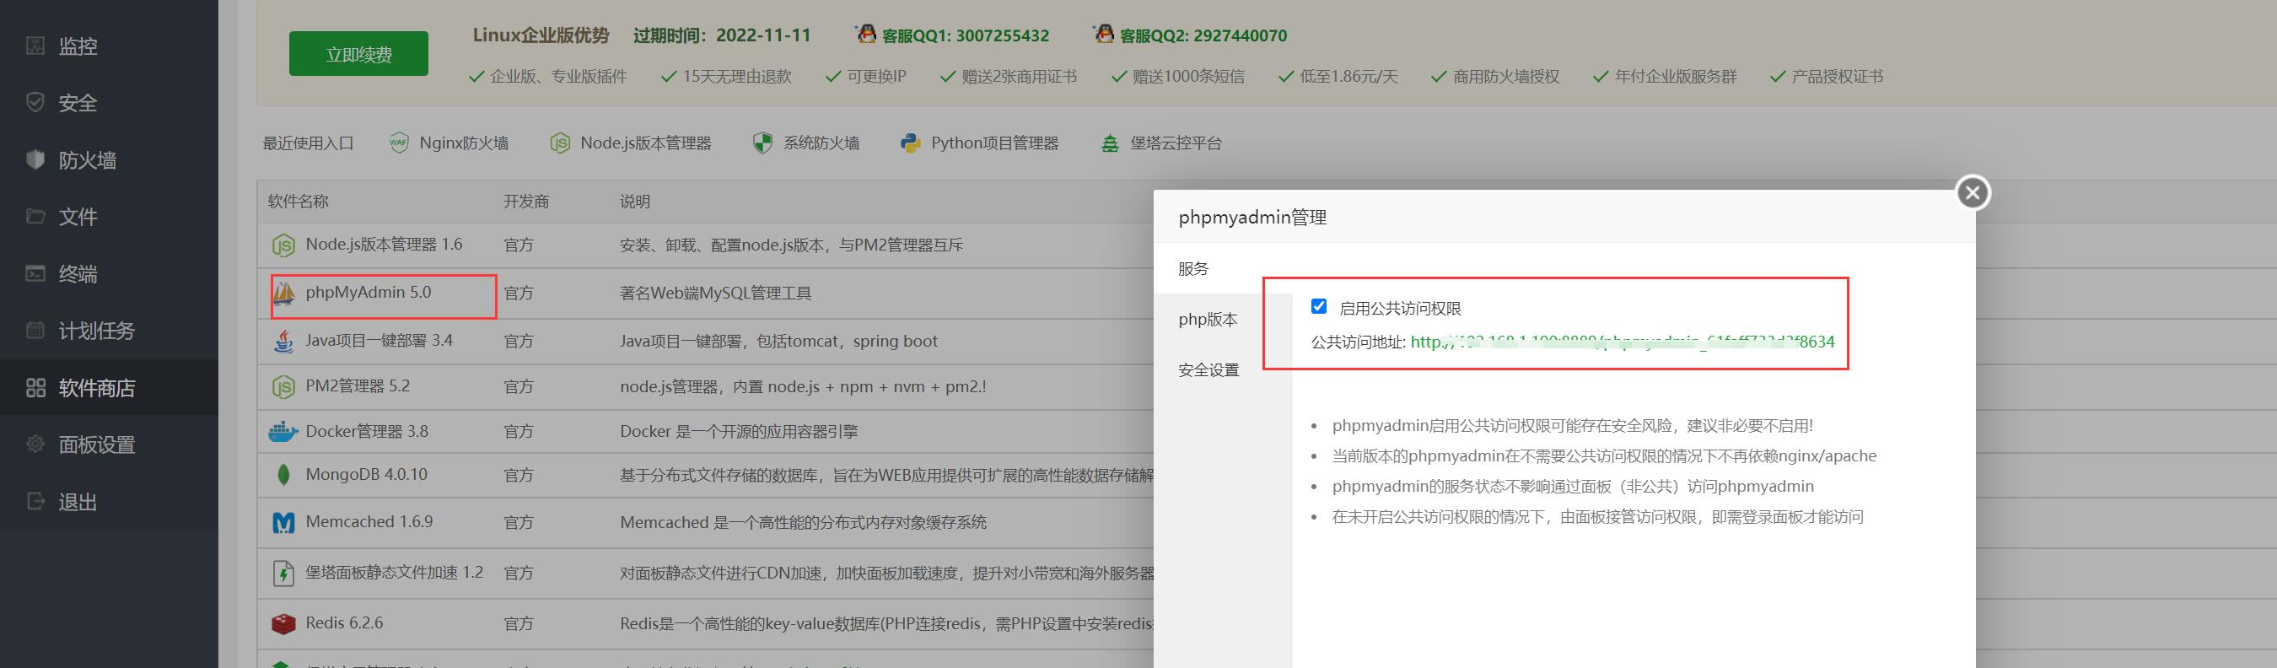Viewport: 2277px width, 668px height.
Task: Click the 客服QQ1 penguin icon
Action: (866, 34)
